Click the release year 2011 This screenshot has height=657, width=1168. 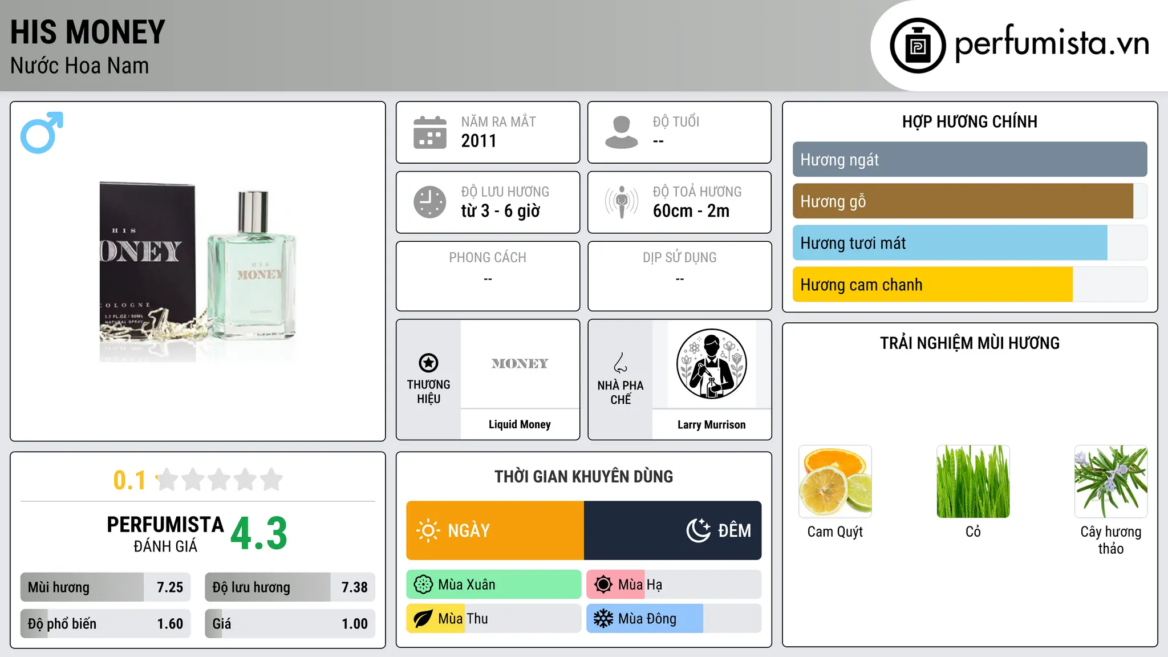(479, 141)
